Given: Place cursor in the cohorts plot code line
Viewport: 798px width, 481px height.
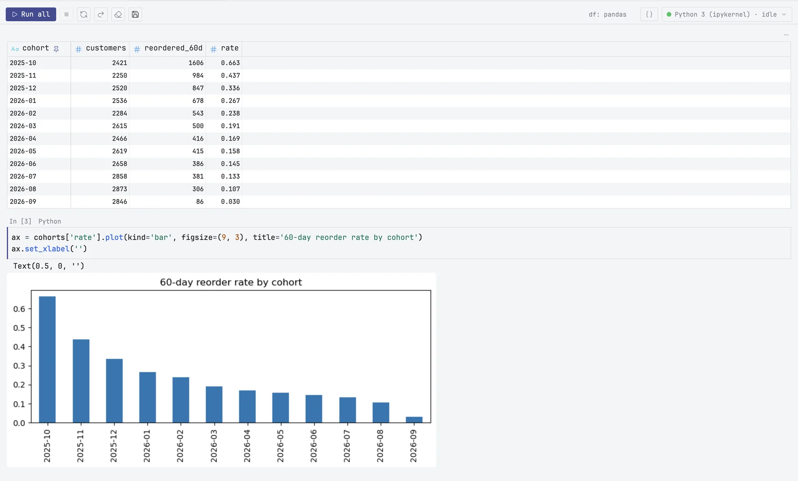Looking at the screenshot, I should pos(217,238).
